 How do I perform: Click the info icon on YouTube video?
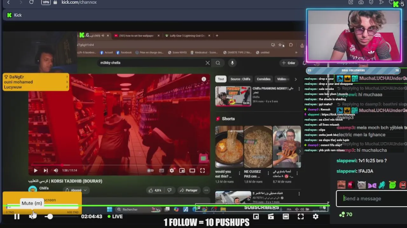pos(204,79)
